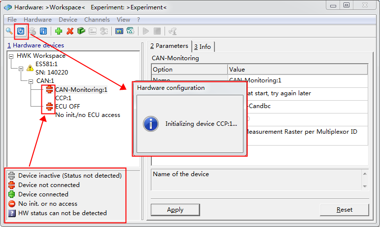Click the magnifier search hardware icon
The image size is (380, 227).
pyautogui.click(x=9, y=31)
